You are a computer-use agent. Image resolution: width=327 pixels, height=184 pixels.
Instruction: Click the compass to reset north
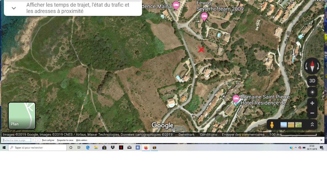pos(312,66)
